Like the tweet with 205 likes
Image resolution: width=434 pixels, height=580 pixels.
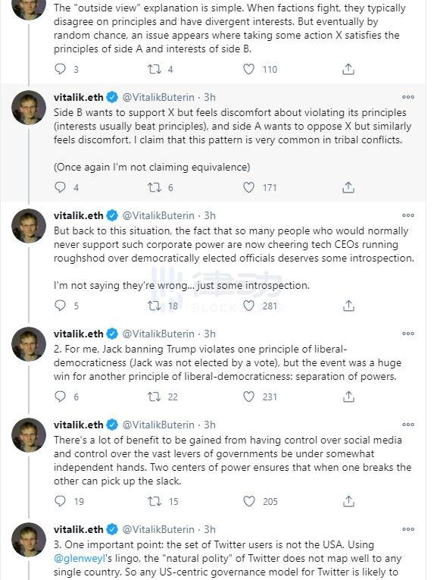click(x=248, y=501)
